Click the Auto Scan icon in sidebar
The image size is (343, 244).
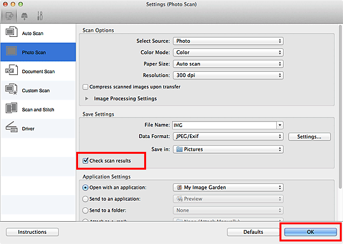[x=11, y=32]
